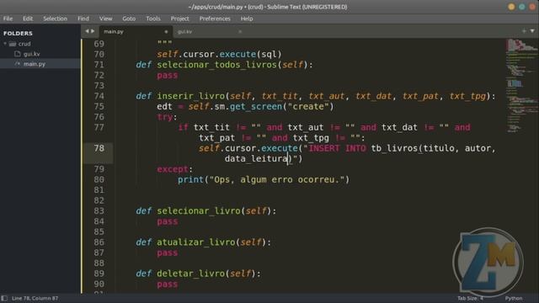Open the Project menu
539x303 pixels.
point(179,19)
